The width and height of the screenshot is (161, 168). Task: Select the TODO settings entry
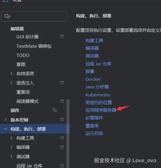23,55
